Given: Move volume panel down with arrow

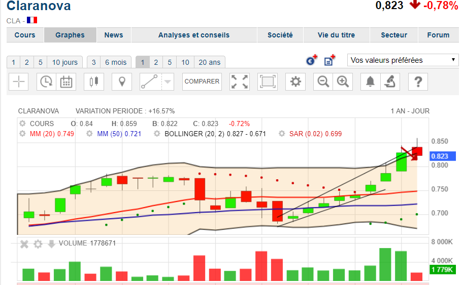Looking at the screenshot, I should (51, 244).
